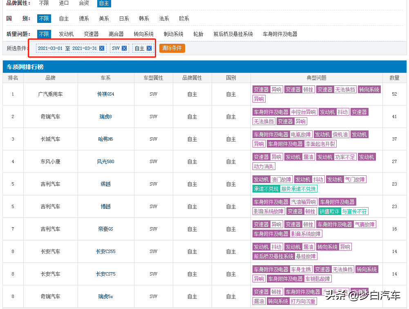Click the 长城汽车 brand cell
409x309 pixels.
click(x=50, y=139)
